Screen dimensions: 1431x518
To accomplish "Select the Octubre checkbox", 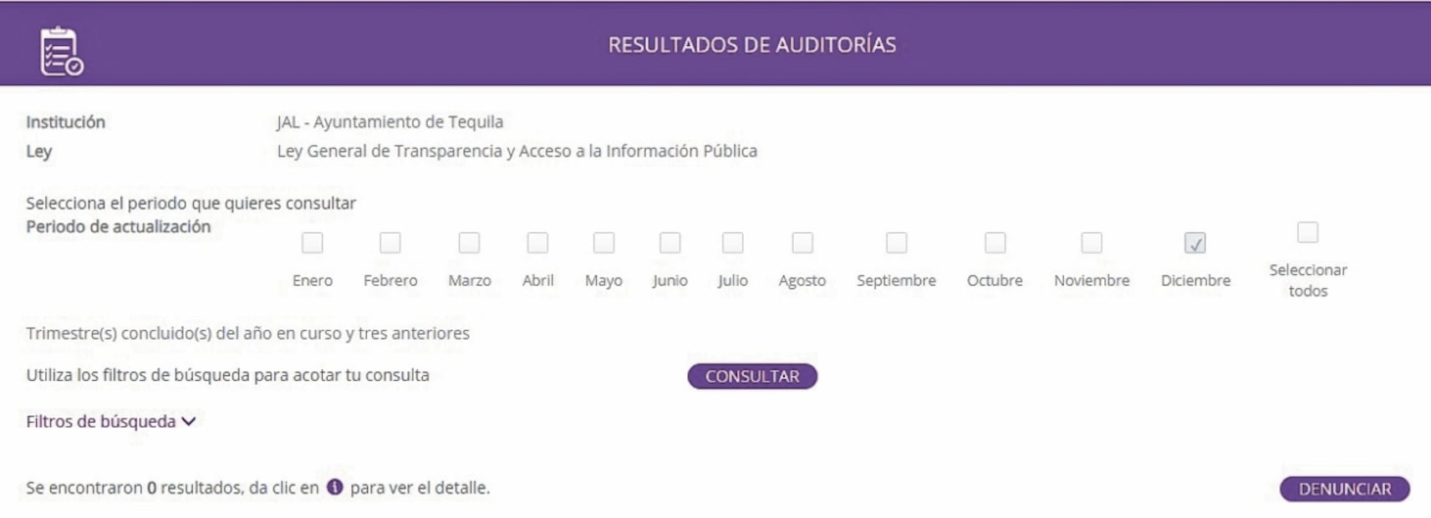I will click(x=995, y=243).
